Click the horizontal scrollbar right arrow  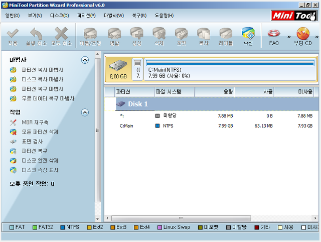click(315, 218)
